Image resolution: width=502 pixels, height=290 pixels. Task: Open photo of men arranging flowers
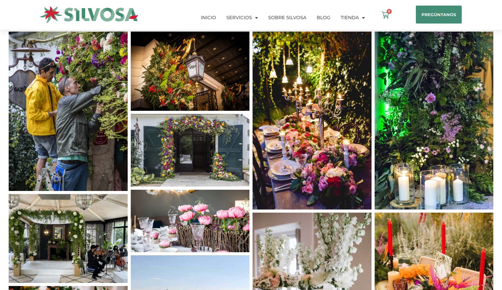(68, 111)
